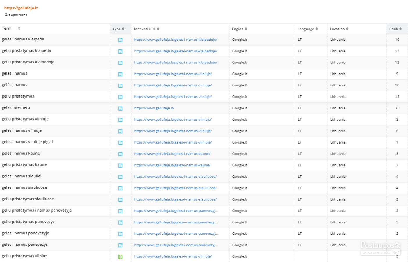Click type icon for 'geles i namus siauliai'
The image size is (408, 262).
(x=120, y=177)
